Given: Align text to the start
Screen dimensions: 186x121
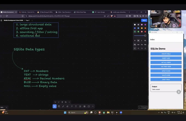Looking at the screenshot, I should 135,48.
